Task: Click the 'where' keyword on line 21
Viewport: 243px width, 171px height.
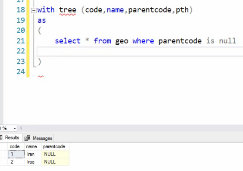Action: coord(143,41)
